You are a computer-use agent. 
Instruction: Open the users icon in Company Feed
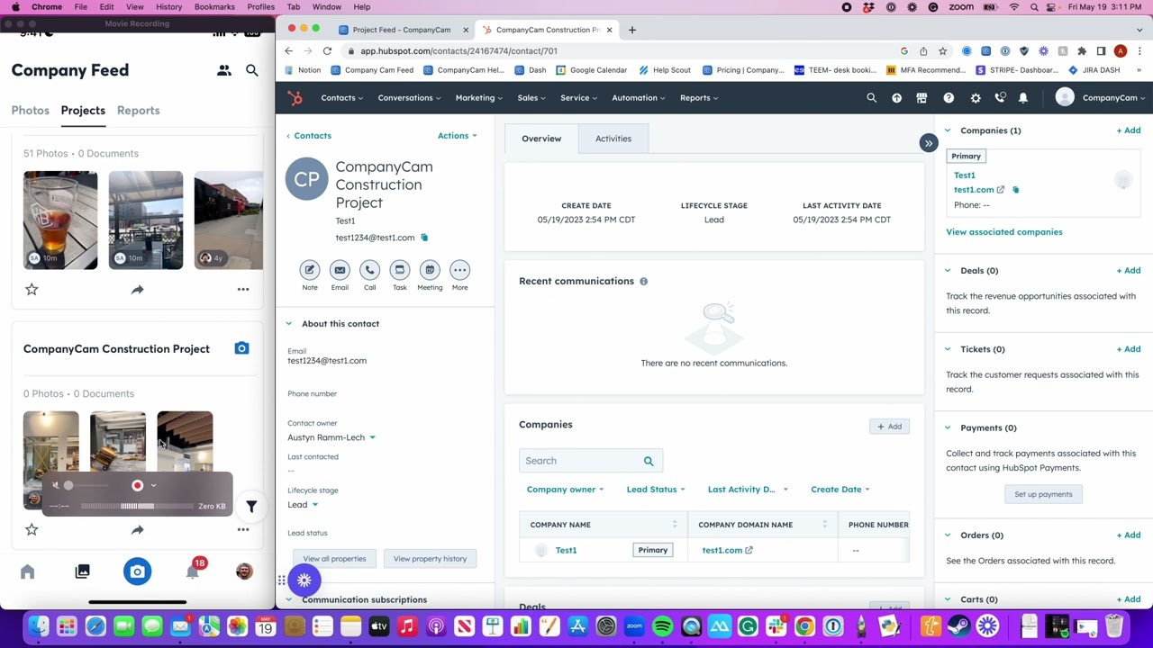click(223, 70)
